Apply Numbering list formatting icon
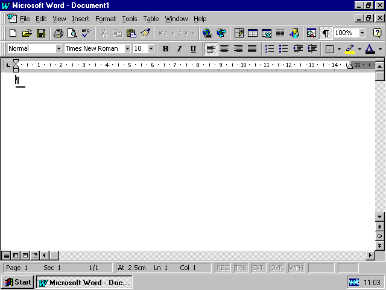The width and height of the screenshot is (386, 290). coord(270,49)
